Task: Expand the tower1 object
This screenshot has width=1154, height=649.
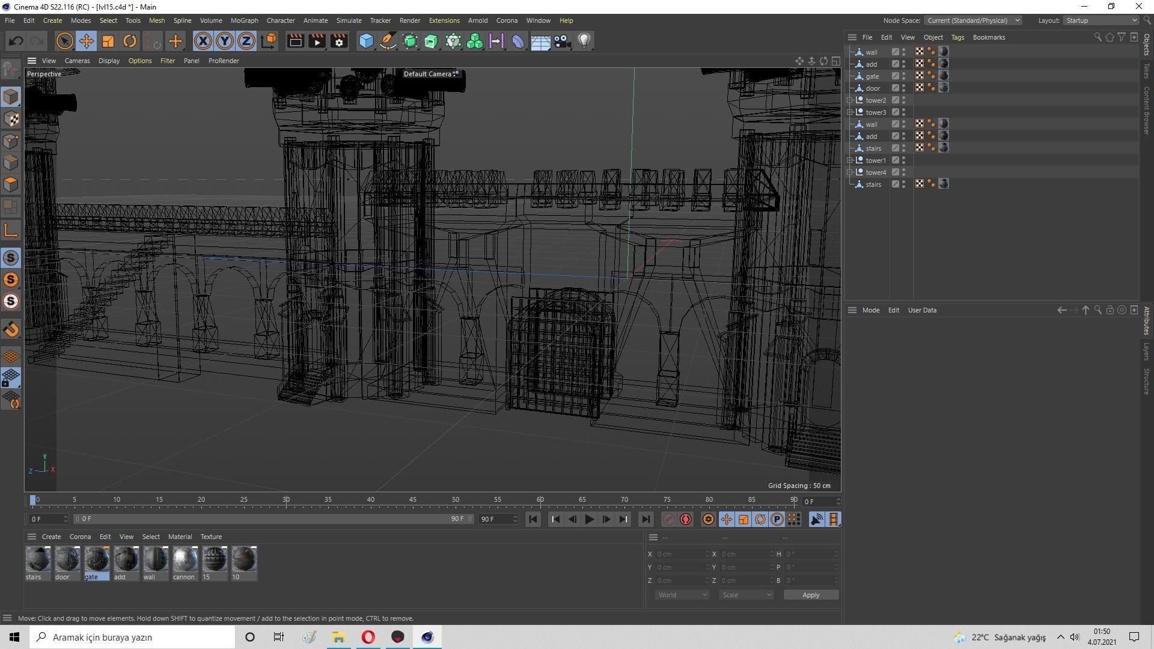Action: click(x=850, y=160)
